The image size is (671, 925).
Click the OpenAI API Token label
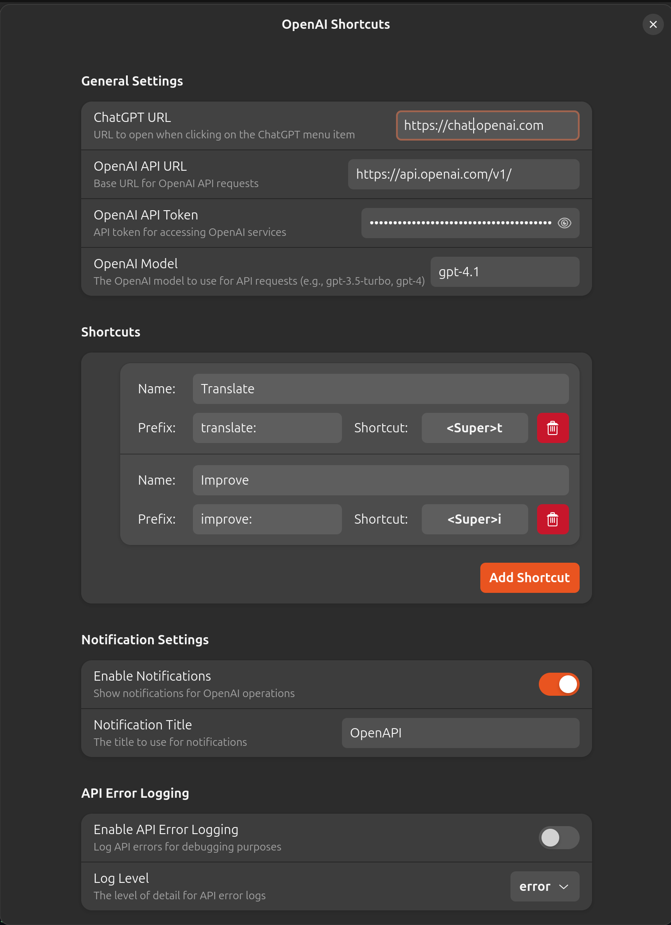tap(146, 215)
